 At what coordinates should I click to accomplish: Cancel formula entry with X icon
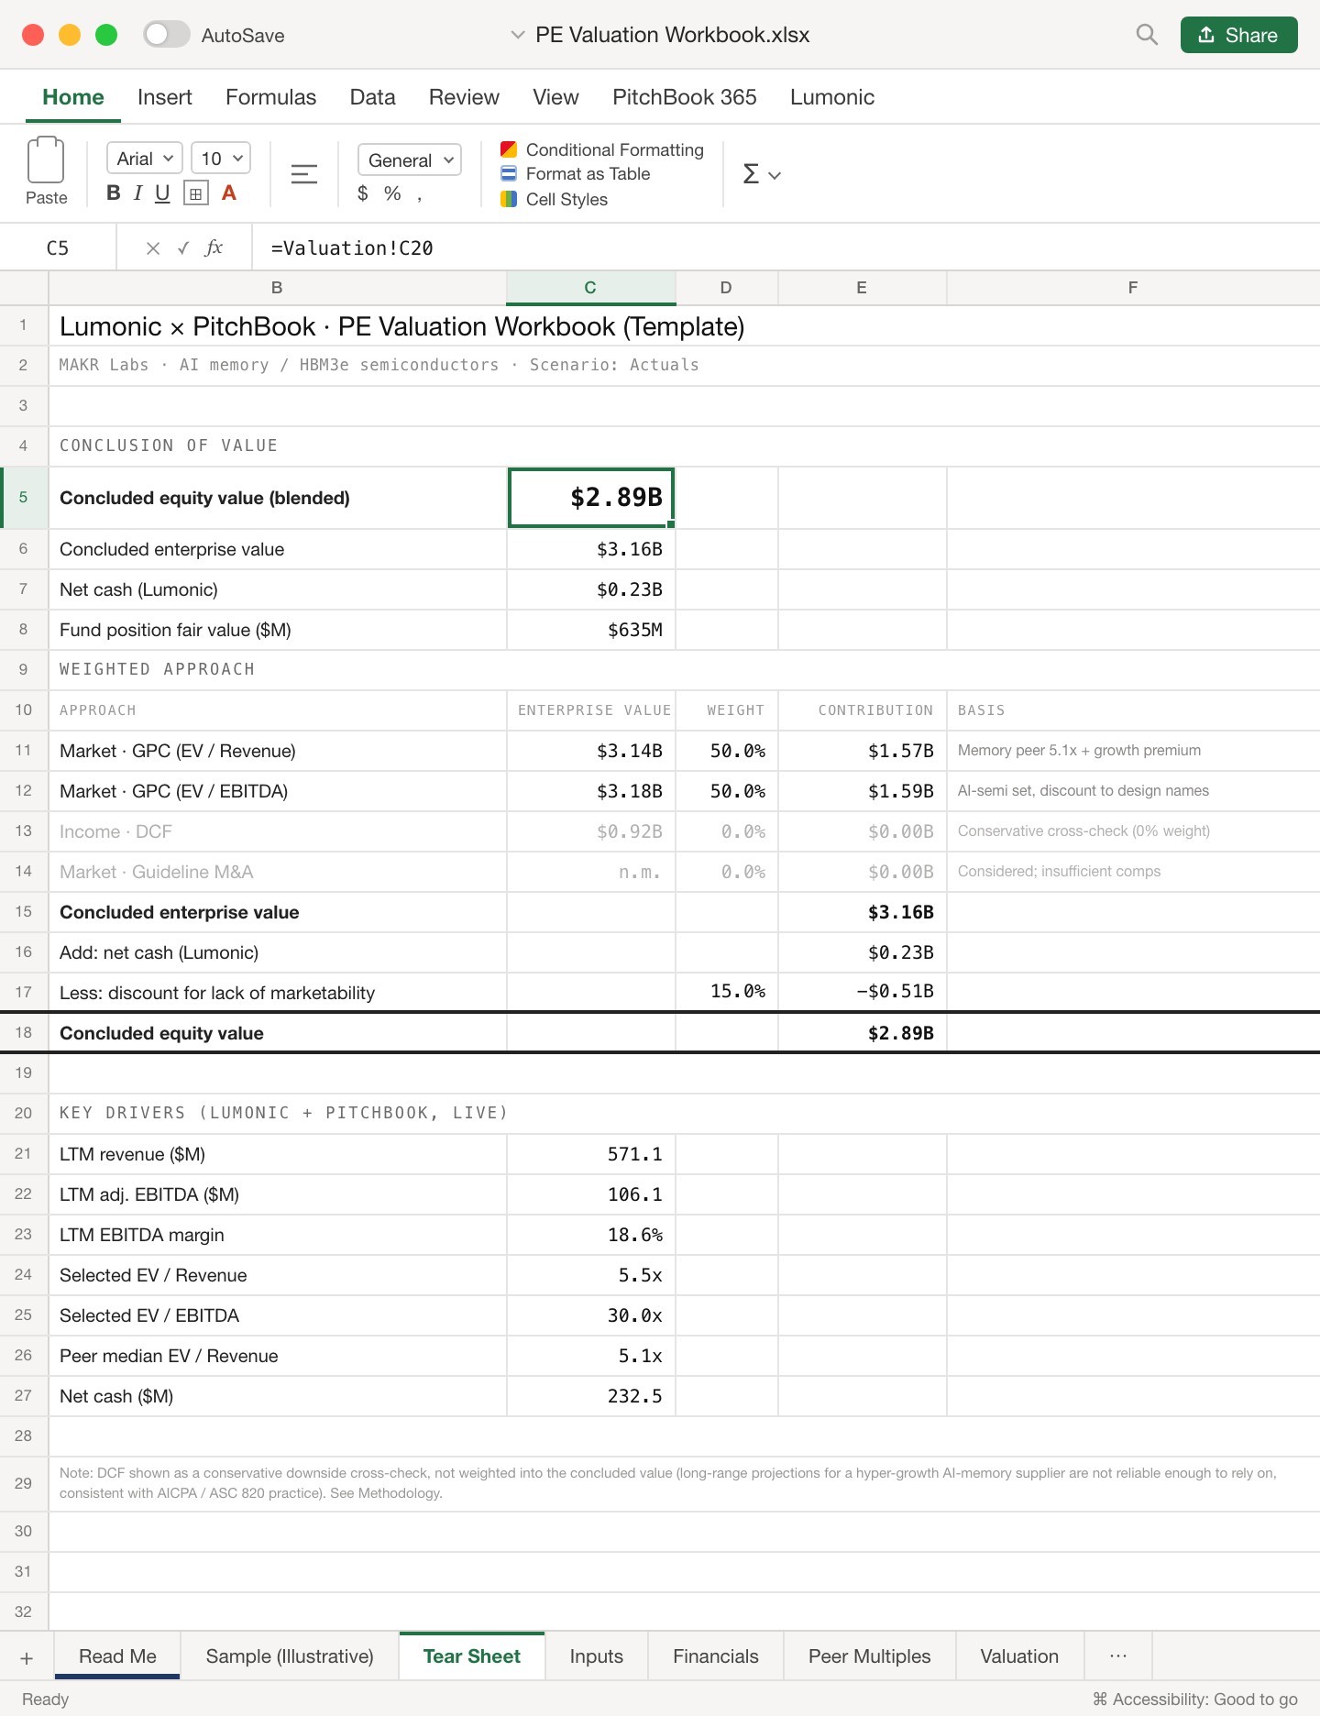tap(153, 247)
